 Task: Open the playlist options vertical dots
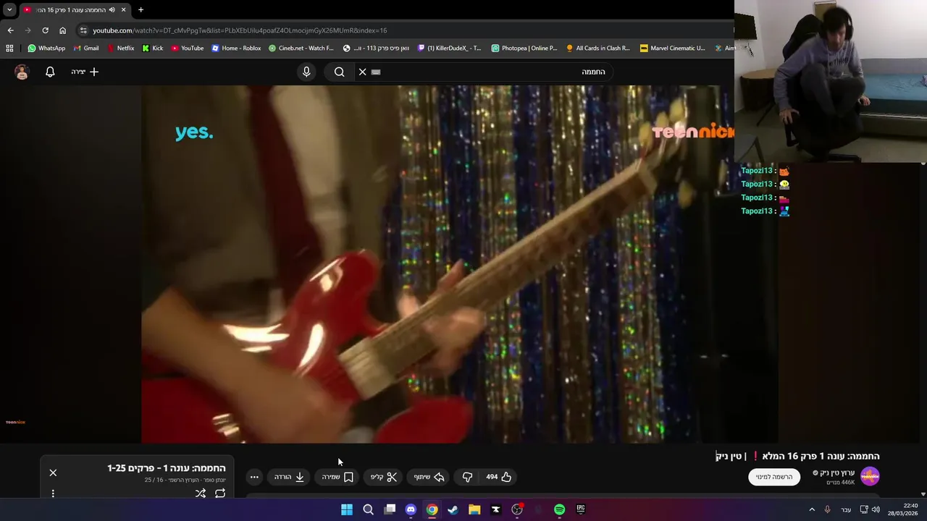pos(53,494)
